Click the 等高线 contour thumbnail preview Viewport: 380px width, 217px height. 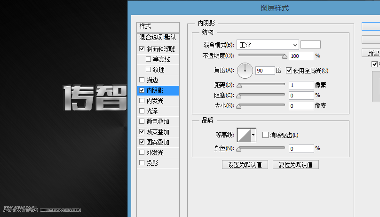[x=244, y=135]
